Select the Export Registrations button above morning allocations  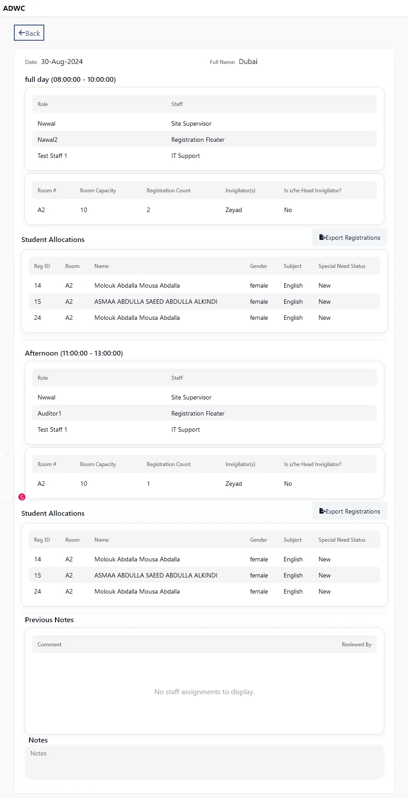(349, 237)
